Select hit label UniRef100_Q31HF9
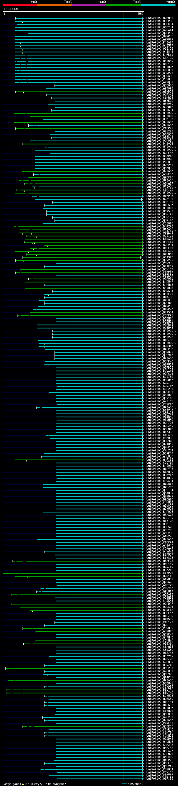 pos(159,420)
